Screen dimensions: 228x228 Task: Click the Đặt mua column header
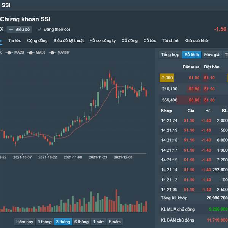click(x=191, y=67)
